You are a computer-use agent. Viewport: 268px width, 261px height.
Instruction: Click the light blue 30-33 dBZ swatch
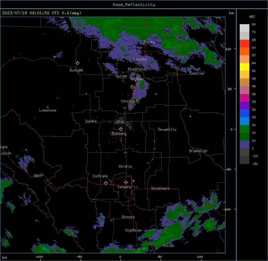[x=244, y=121]
